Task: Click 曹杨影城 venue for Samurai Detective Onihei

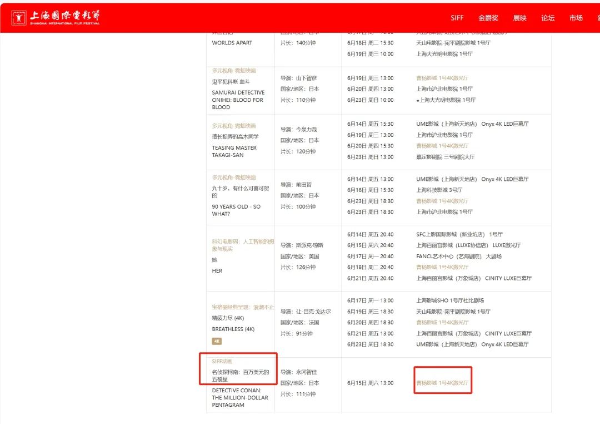Action: point(442,78)
